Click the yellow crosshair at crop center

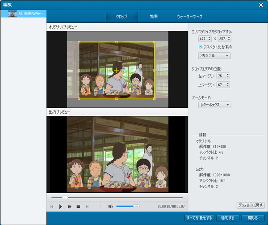point(117,70)
